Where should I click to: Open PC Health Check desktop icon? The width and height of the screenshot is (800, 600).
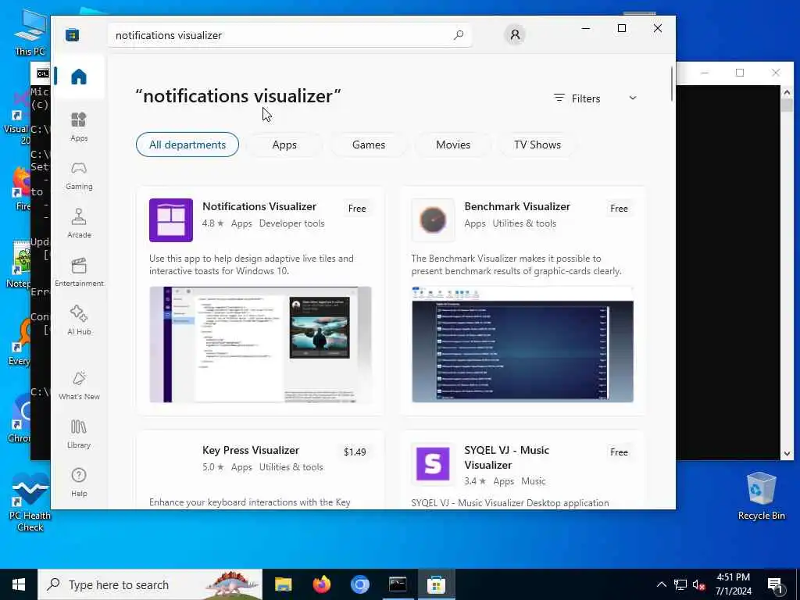30,502
